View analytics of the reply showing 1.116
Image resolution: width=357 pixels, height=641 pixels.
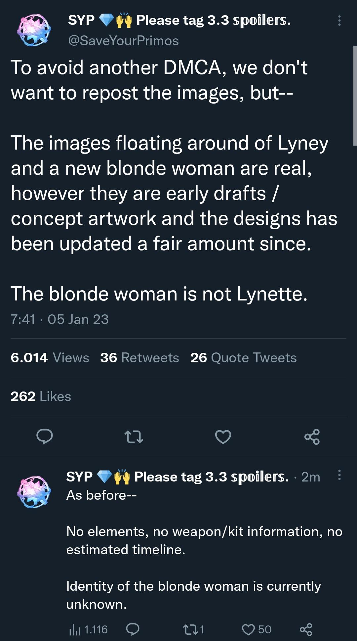[x=89, y=629]
